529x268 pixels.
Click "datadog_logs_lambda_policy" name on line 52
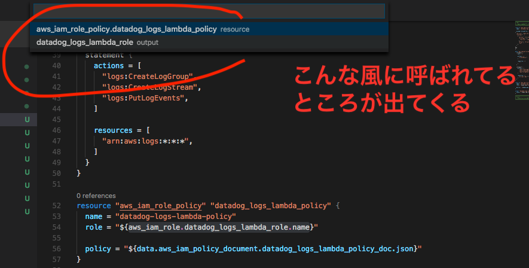tap(271, 206)
